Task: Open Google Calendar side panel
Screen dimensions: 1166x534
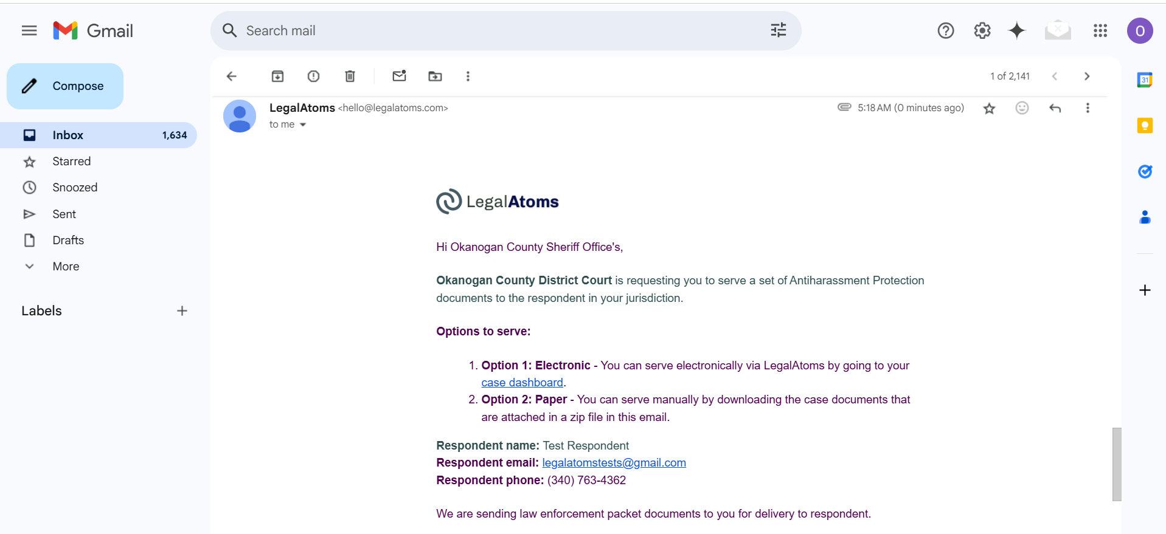Action: click(x=1145, y=80)
